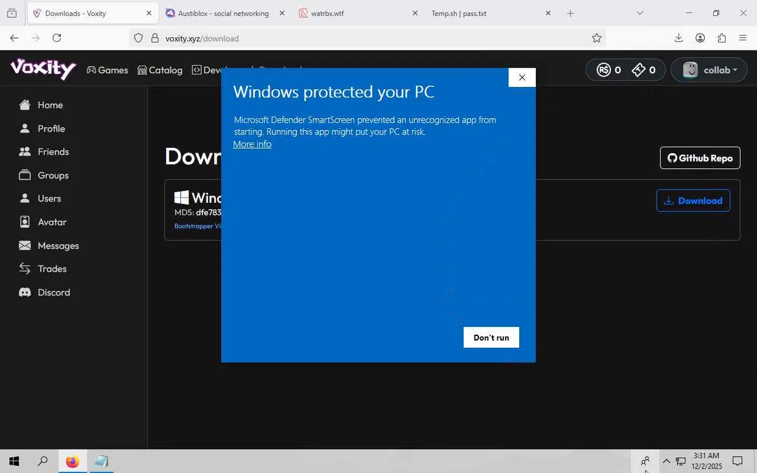Expand the collab account dropdown
The image size is (757, 473).
pyautogui.click(x=710, y=70)
